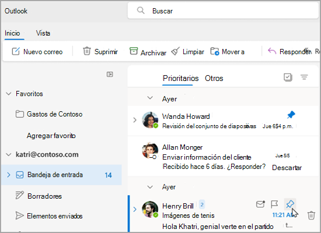The height and width of the screenshot is (233, 321).
Task: Click Descartar on Allan Monger reminder
Action: coord(287,168)
